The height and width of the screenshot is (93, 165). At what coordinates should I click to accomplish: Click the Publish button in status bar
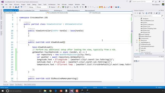[x=160, y=88]
